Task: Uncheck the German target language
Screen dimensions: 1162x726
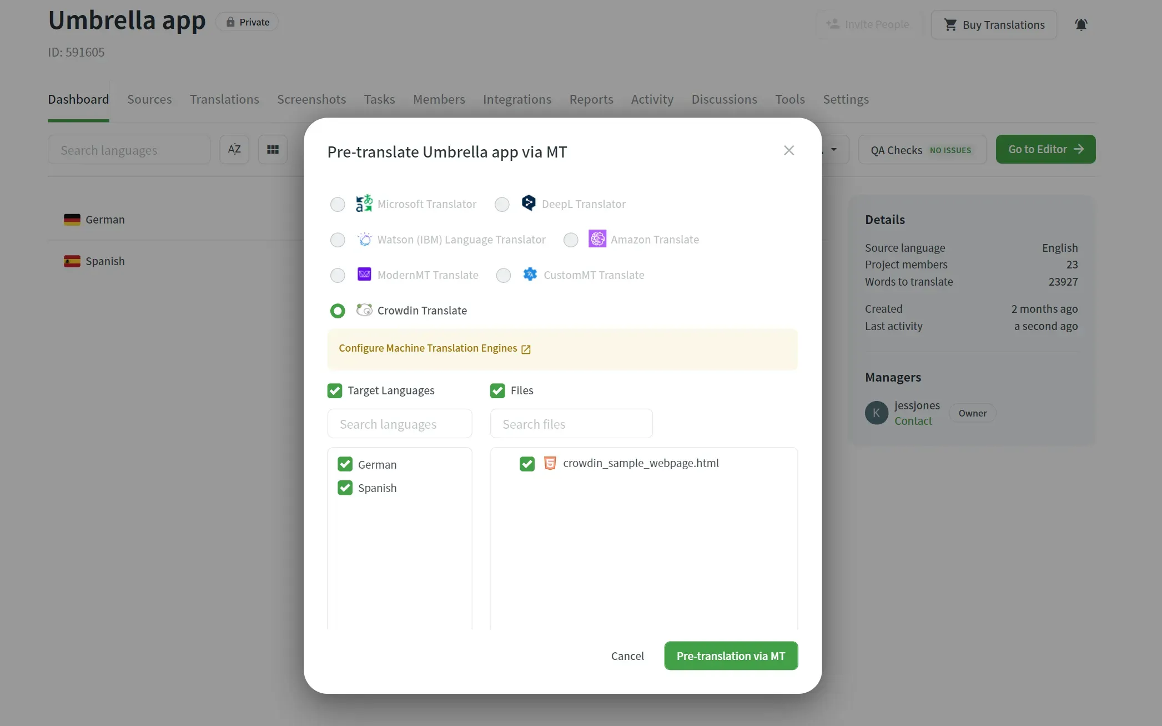Action: coord(345,464)
